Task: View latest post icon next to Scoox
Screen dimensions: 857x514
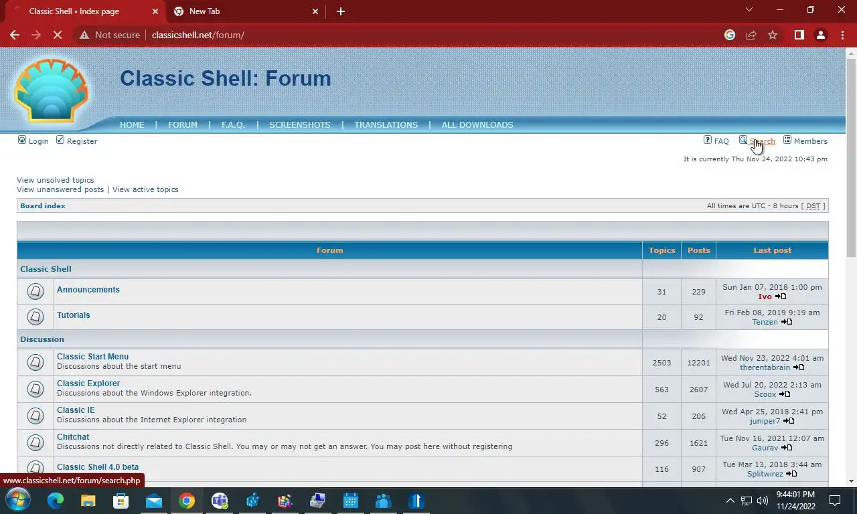Action: 785,394
